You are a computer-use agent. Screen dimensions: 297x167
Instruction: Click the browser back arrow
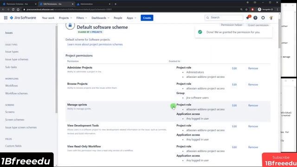coord(3,9)
